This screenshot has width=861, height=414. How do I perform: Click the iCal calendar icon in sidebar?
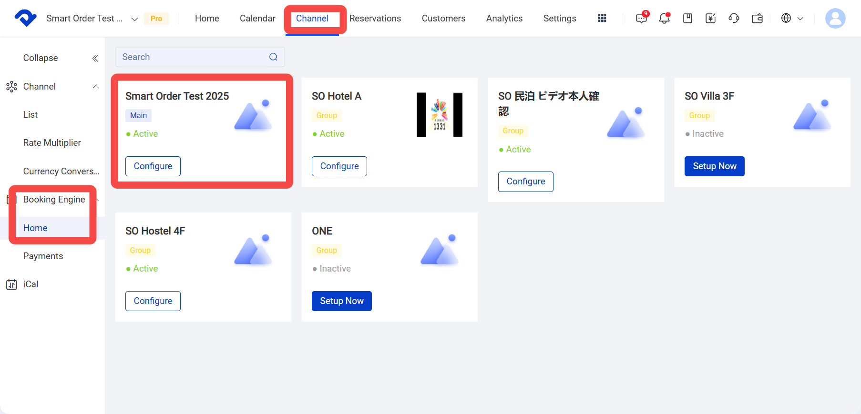click(x=11, y=284)
